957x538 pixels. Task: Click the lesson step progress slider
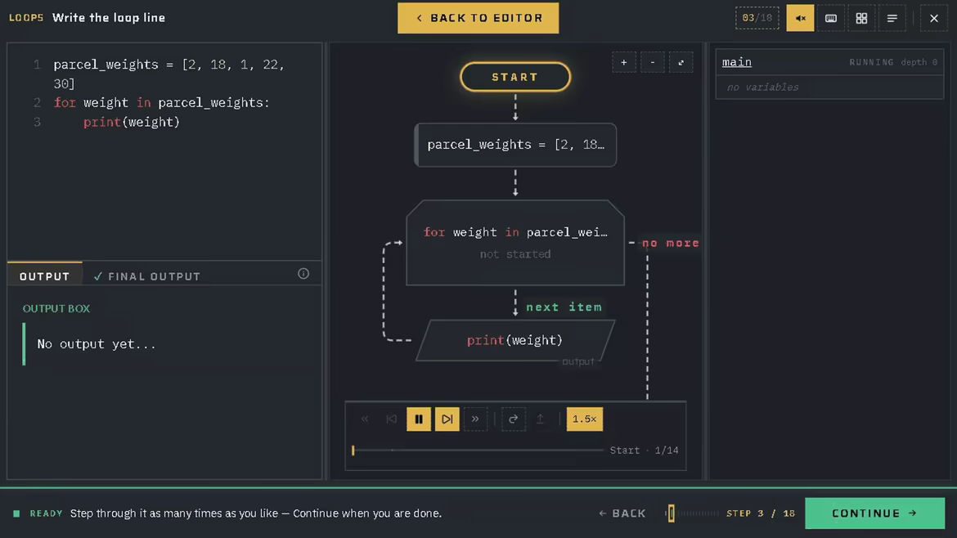click(x=693, y=513)
